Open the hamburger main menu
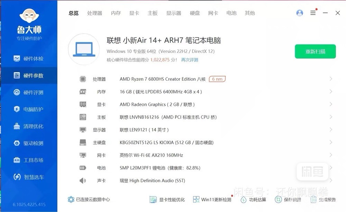 [x=313, y=13]
